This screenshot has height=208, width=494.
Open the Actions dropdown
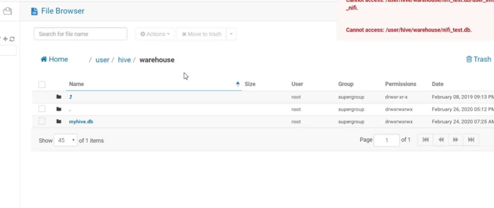[155, 34]
